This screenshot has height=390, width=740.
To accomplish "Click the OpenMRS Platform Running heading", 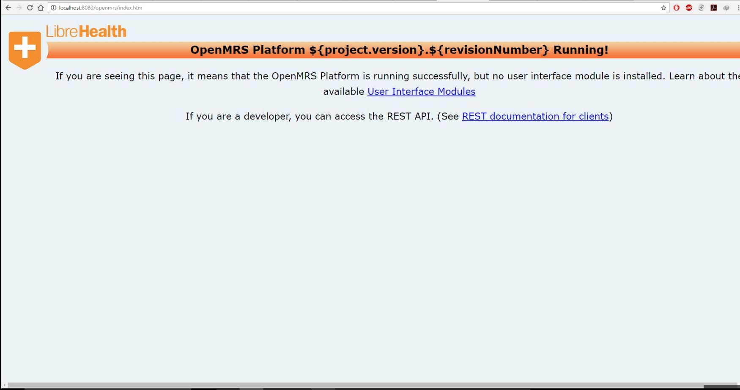I will (x=399, y=50).
